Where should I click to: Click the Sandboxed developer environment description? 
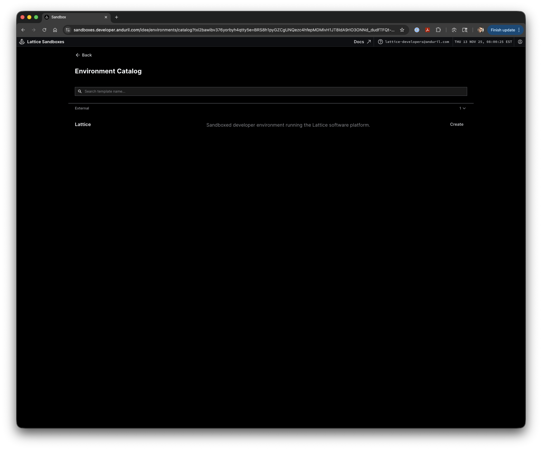tap(288, 125)
